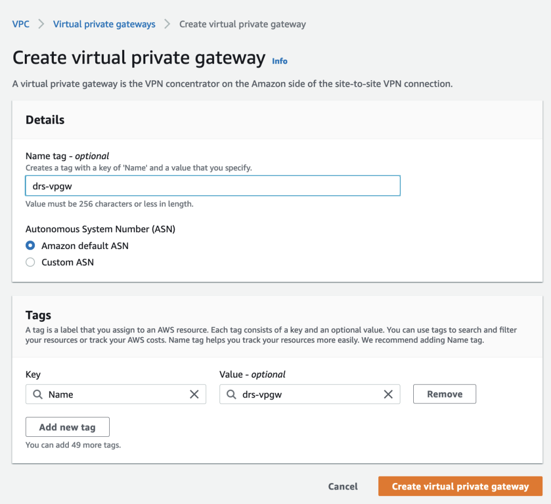Remove the Name tag row
Screen dimensions: 551x504
pyautogui.click(x=444, y=394)
